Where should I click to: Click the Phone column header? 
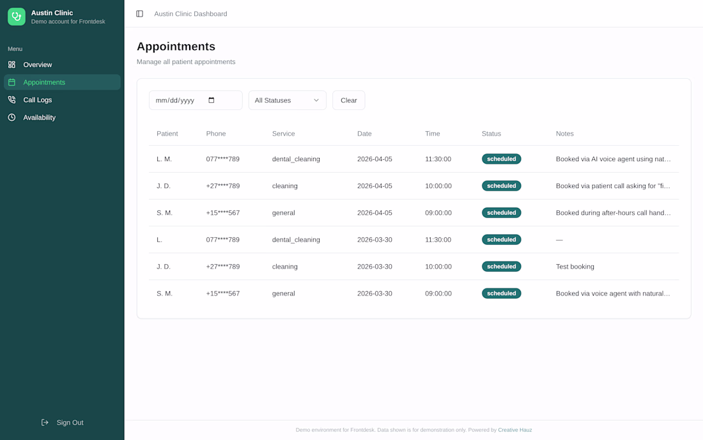coord(216,134)
